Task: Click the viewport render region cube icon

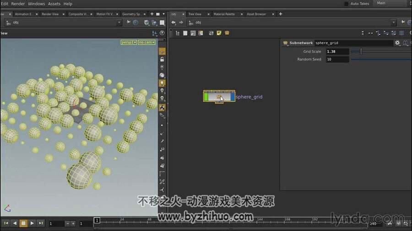Action: pyautogui.click(x=146, y=23)
